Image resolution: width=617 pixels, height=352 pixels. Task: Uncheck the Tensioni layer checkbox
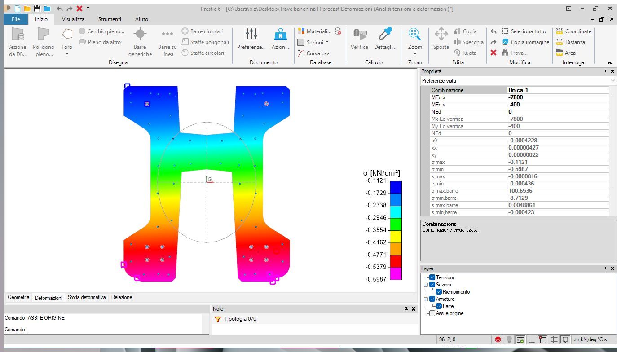pyautogui.click(x=432, y=277)
